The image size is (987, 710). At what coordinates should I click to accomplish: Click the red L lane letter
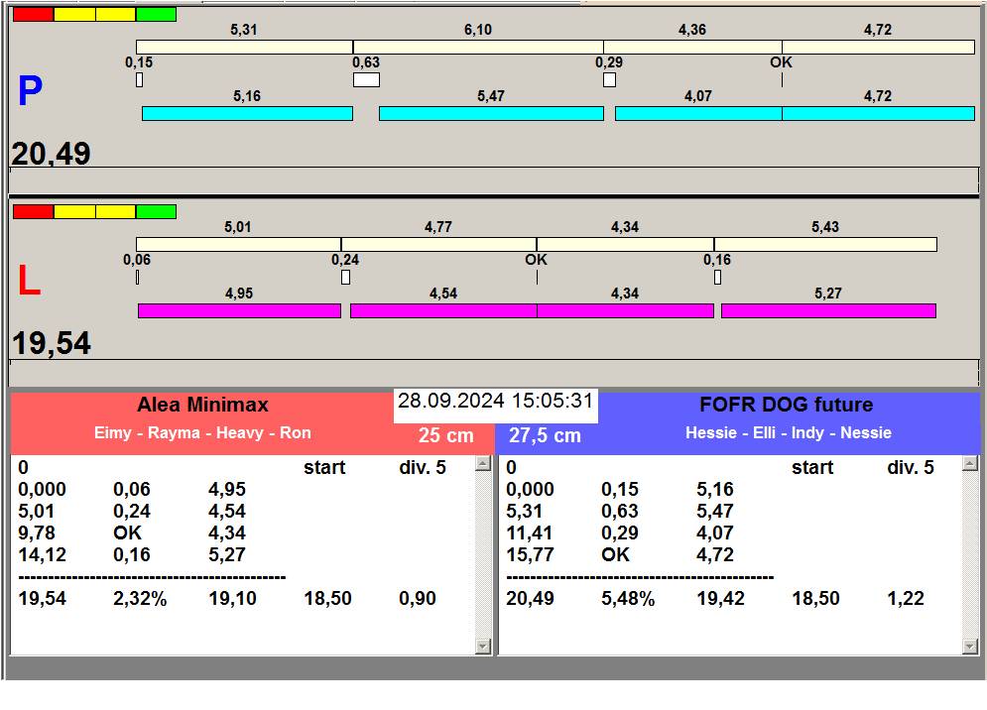pos(30,283)
